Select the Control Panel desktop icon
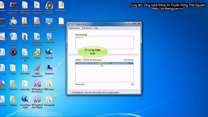Viewport: 208px width, 117px height. click(49, 24)
